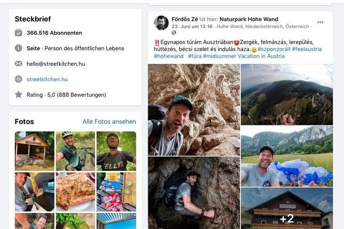Open the post timestamp 23. Juni um 13:16

pos(192,27)
